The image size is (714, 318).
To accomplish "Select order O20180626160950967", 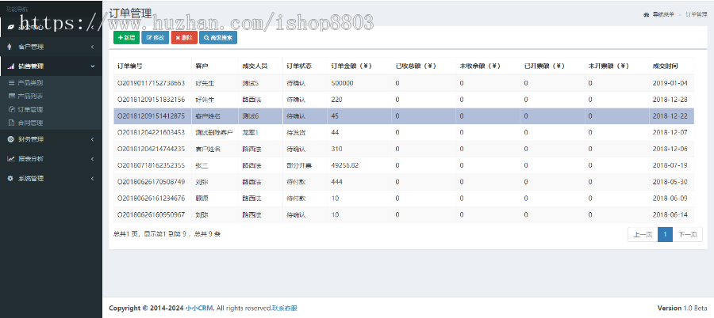I will coord(152,214).
